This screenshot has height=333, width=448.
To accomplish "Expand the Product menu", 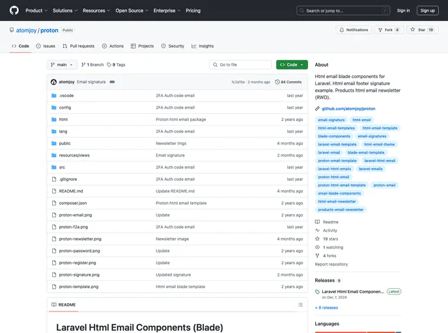I will [36, 10].
